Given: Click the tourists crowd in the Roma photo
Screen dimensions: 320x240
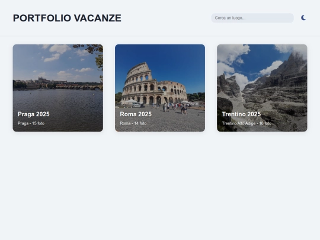Looking at the screenshot, I should (x=175, y=107).
